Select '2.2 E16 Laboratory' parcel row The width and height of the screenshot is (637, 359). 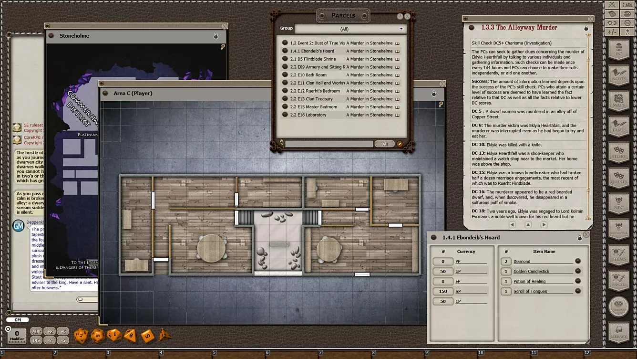tap(341, 115)
